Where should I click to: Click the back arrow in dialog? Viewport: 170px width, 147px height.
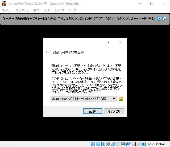pyautogui.click(x=47, y=52)
